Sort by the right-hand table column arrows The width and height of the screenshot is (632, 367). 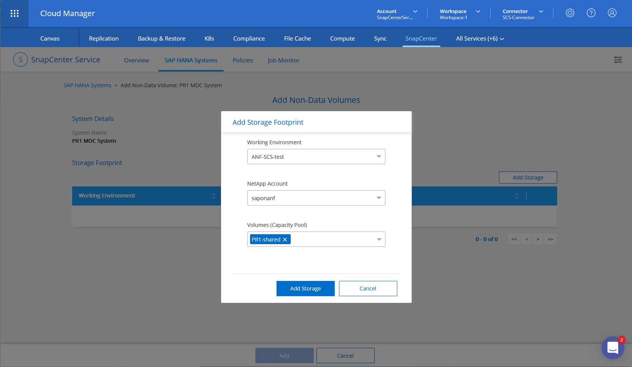click(517, 196)
